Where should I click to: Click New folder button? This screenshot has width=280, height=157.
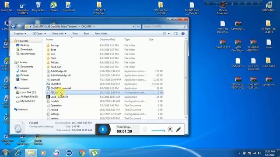(x=101, y=34)
